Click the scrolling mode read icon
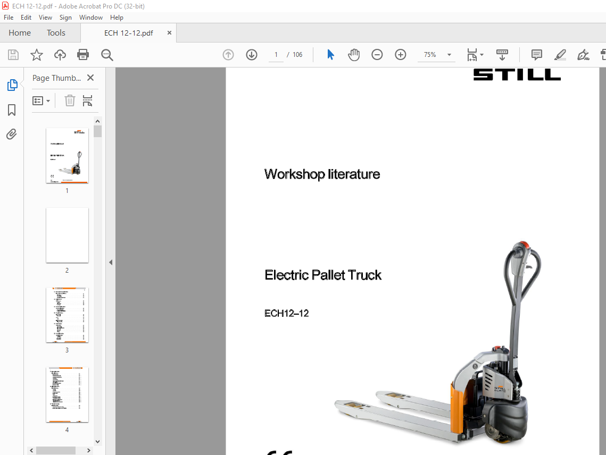 (x=502, y=55)
